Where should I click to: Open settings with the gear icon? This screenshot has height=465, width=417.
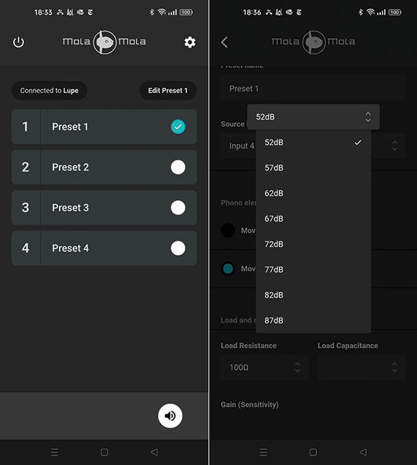tap(190, 42)
